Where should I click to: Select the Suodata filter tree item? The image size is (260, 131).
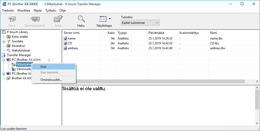click(x=17, y=41)
